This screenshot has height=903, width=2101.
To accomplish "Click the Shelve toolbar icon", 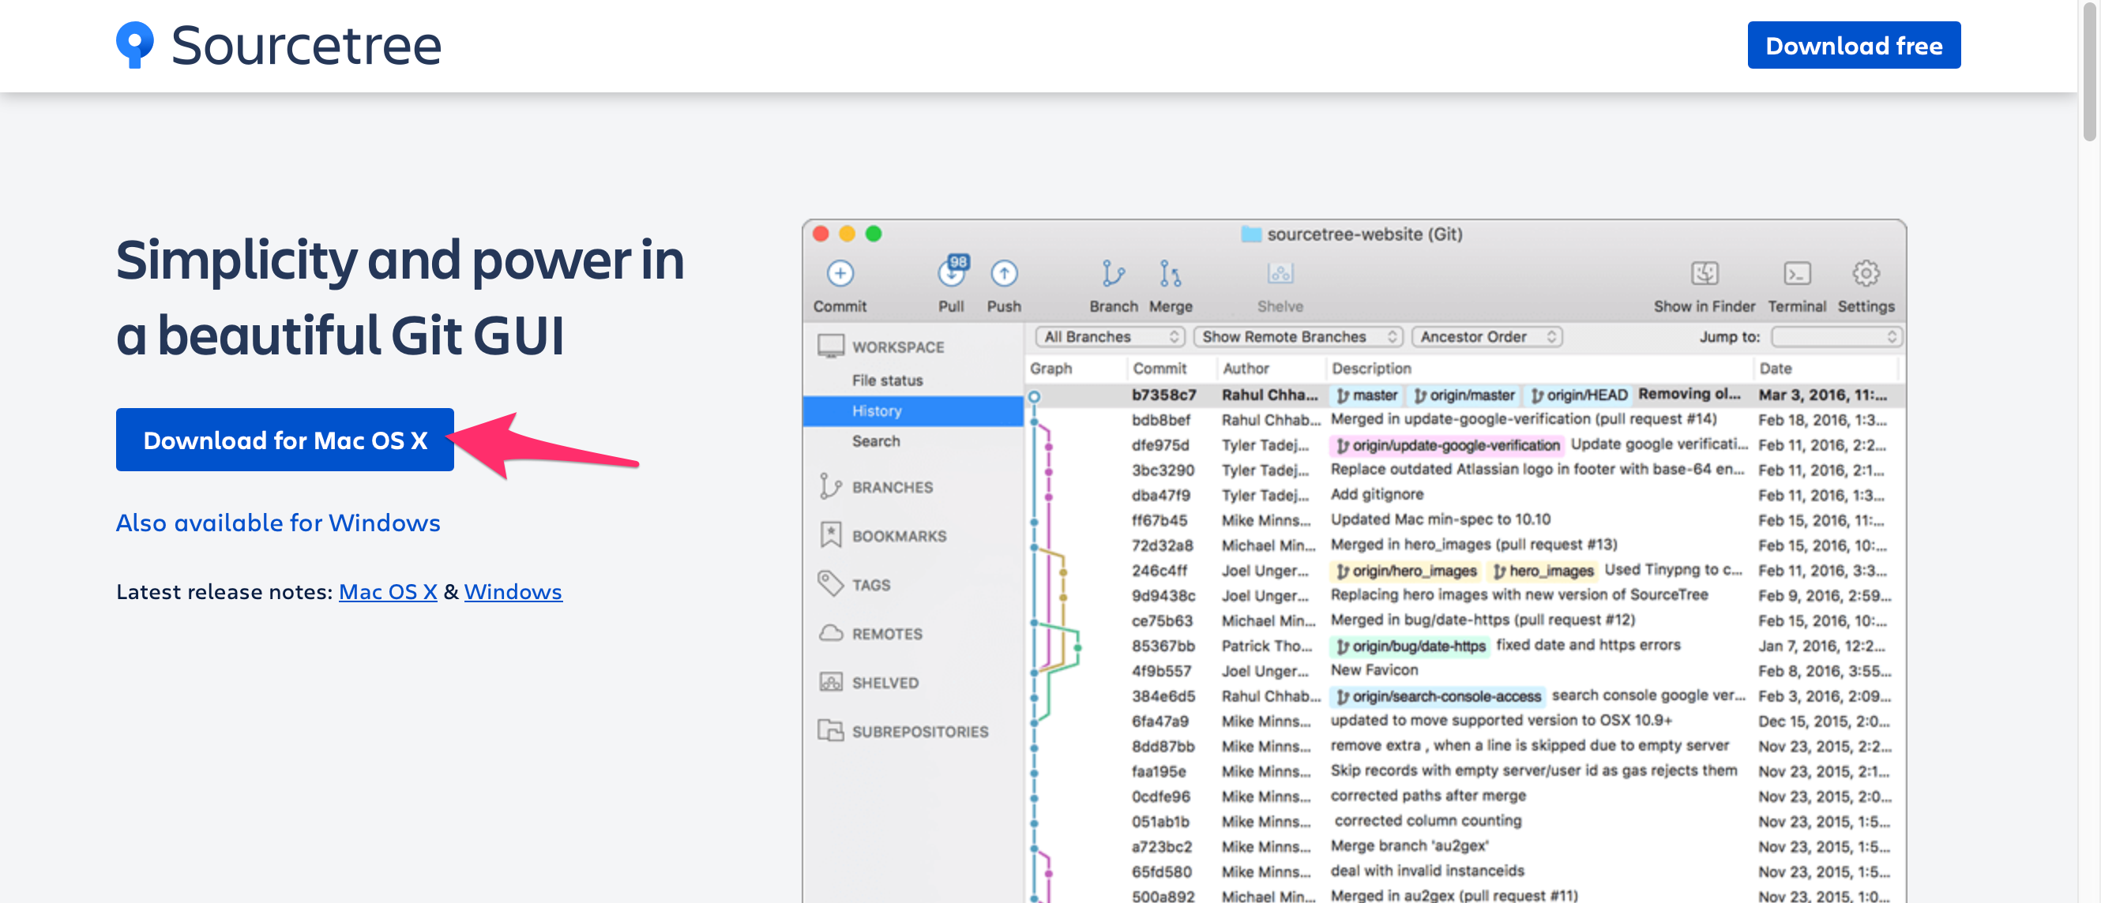I will click(x=1280, y=274).
